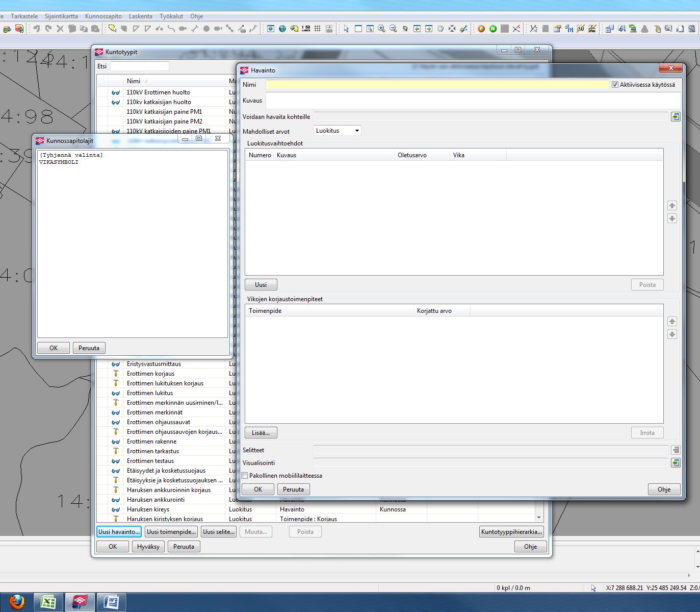Open the Kunnossapito menu

coord(103,16)
